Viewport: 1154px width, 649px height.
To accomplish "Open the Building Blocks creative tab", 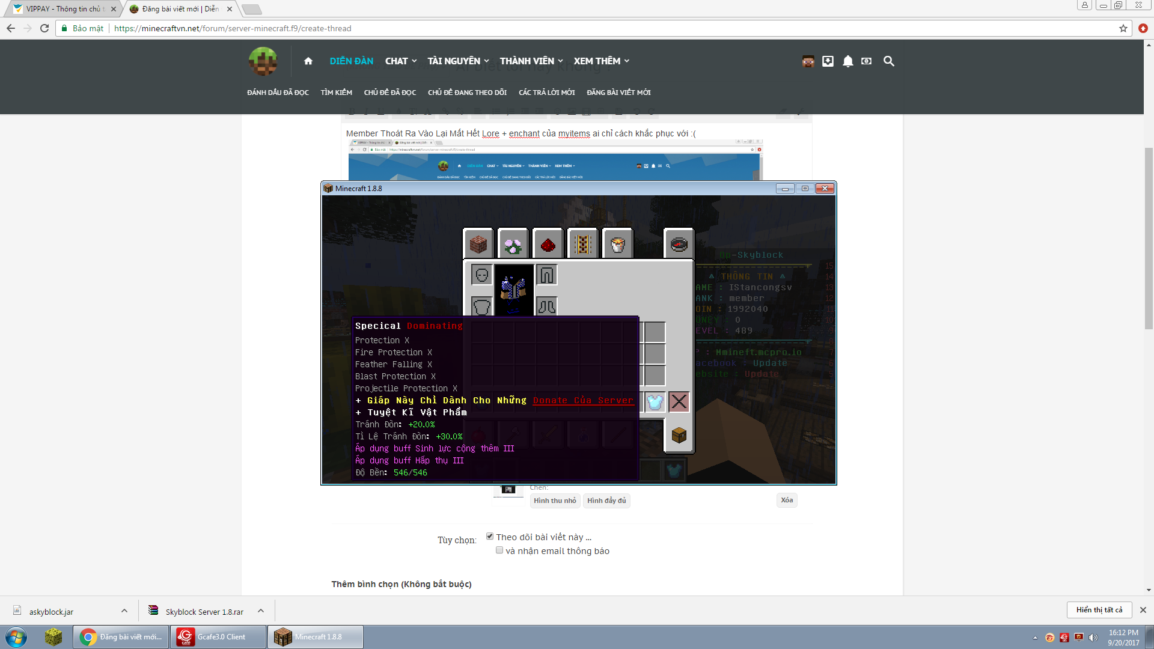I will point(478,243).
